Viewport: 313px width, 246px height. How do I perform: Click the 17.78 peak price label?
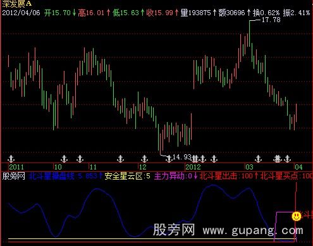[271, 20]
